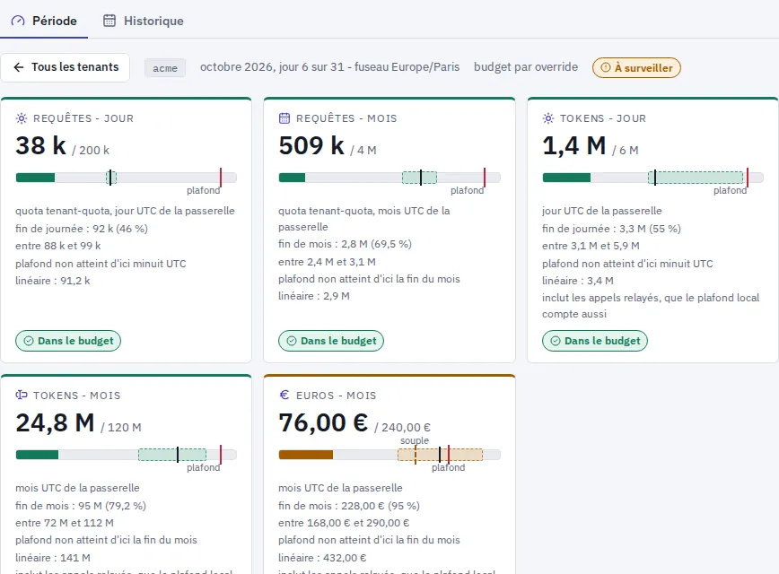The width and height of the screenshot is (779, 574).
Task: Click the check icon in Requêtes - Jour budget badge
Action: [x=29, y=341]
